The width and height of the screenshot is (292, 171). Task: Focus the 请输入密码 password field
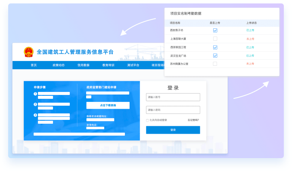pos(173,110)
